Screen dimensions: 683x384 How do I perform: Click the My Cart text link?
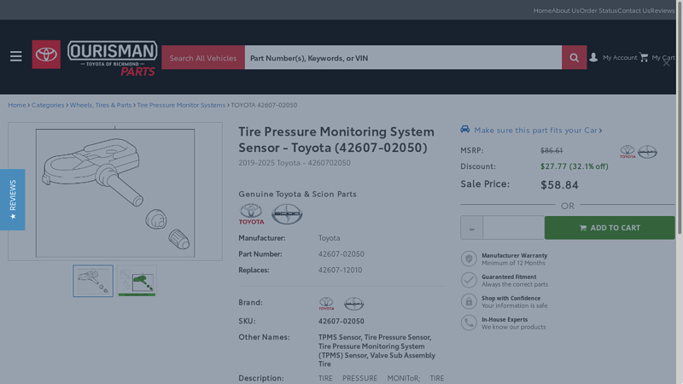[x=663, y=57]
